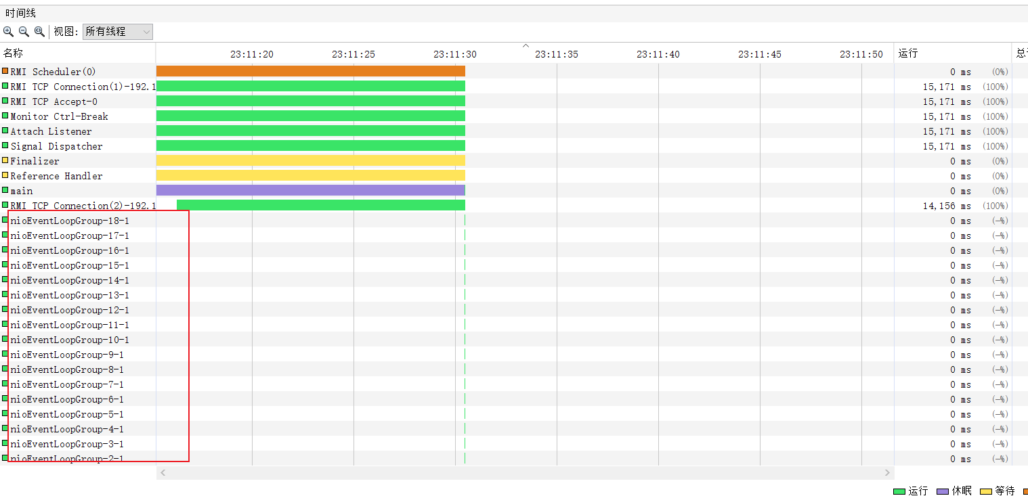Click the purple 休眠 legend swatch
1028x496 pixels.
(x=943, y=491)
